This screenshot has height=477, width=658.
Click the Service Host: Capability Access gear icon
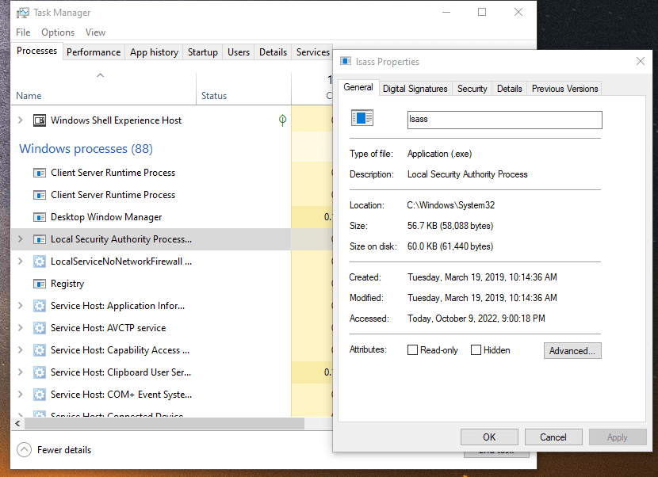coord(40,350)
